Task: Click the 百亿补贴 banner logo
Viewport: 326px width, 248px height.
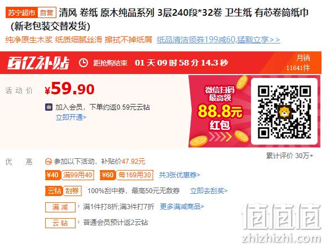Action: click(38, 63)
